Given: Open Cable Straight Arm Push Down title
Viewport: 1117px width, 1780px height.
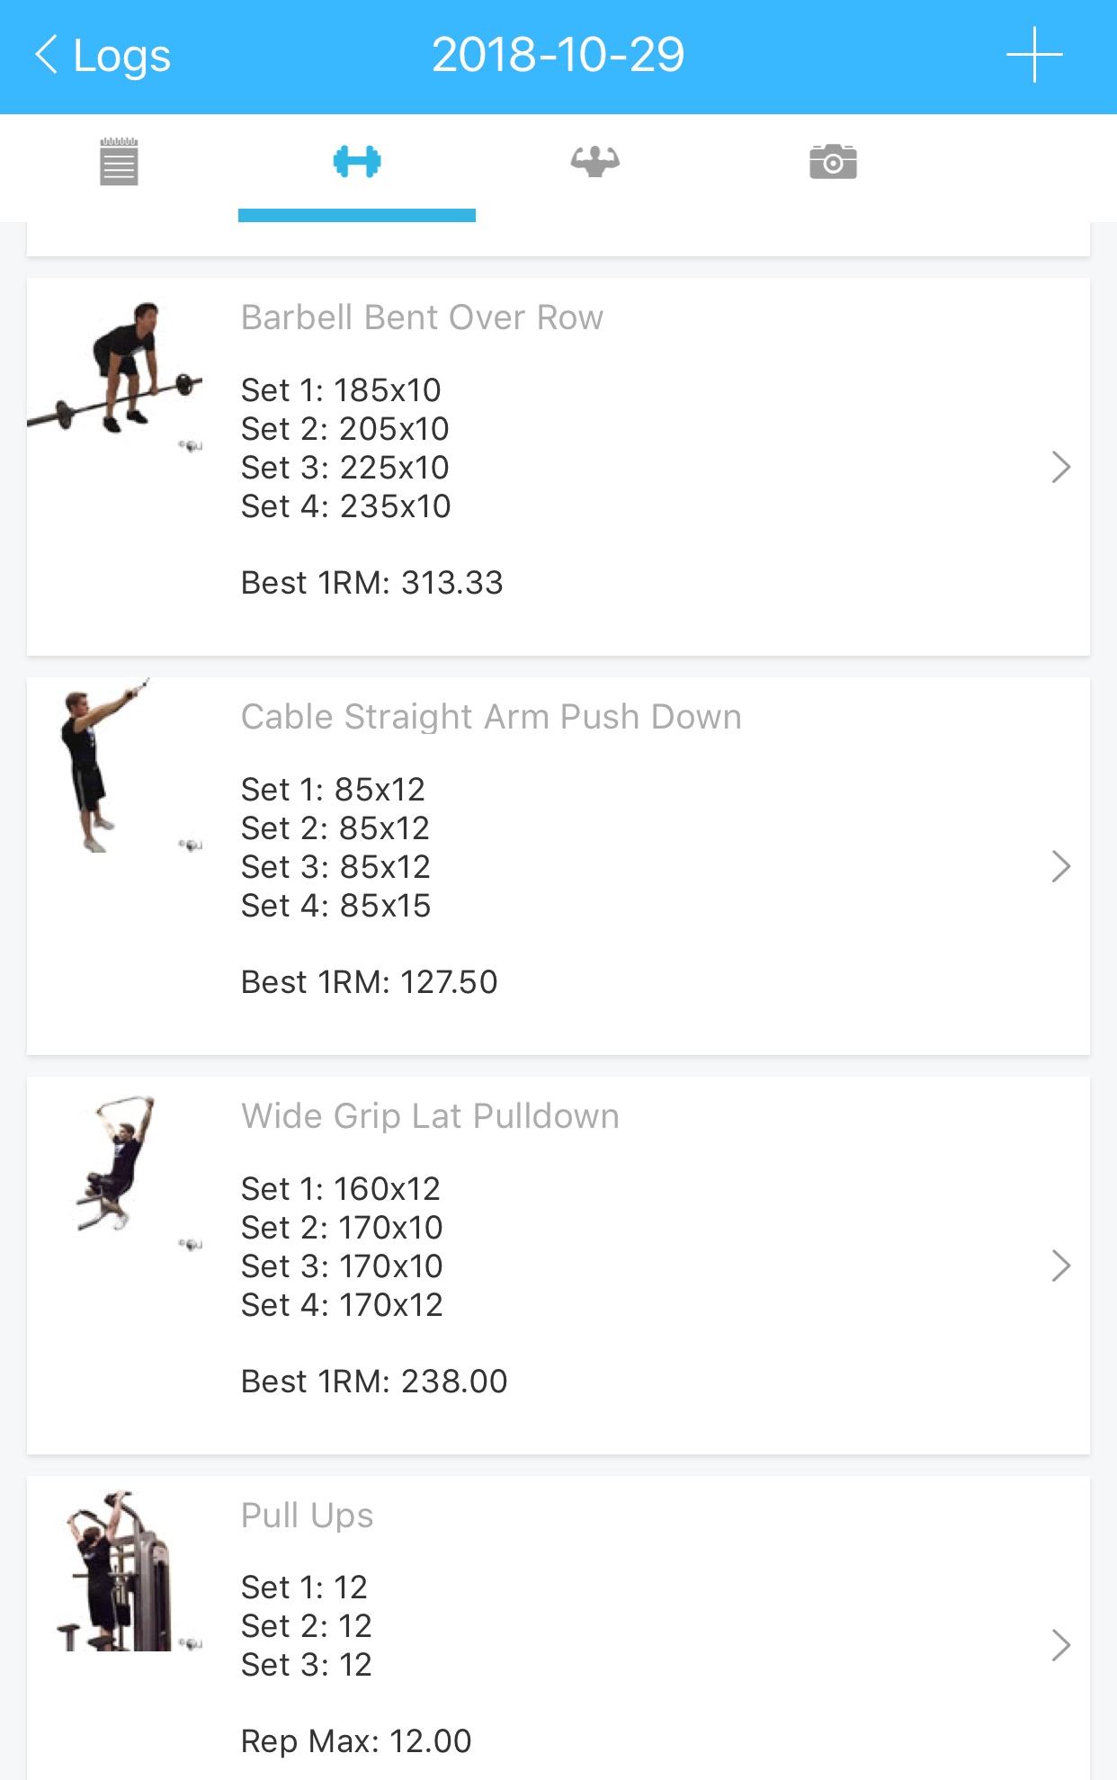Looking at the screenshot, I should [x=491, y=717].
